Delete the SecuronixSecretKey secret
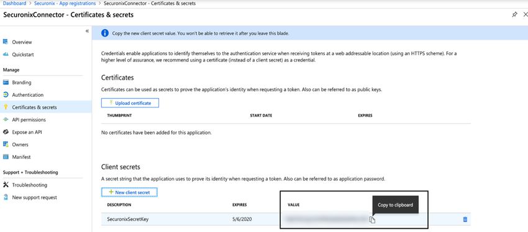528x232 pixels. (x=465, y=220)
